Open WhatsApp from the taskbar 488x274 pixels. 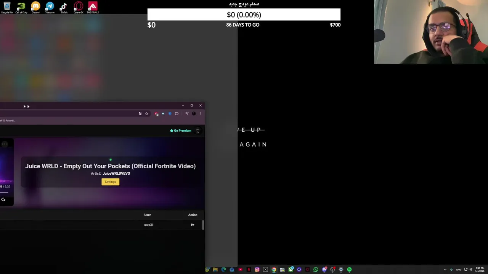coord(316,269)
